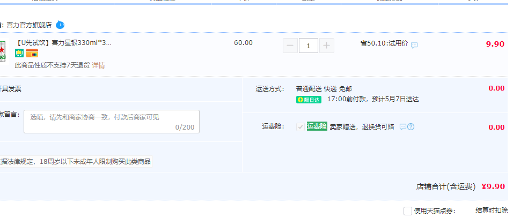Click the store total ¥9.90
The width and height of the screenshot is (513, 218).
click(x=493, y=186)
